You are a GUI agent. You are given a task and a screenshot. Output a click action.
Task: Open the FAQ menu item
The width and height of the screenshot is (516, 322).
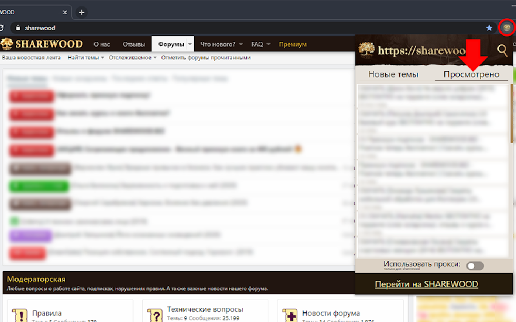click(257, 44)
